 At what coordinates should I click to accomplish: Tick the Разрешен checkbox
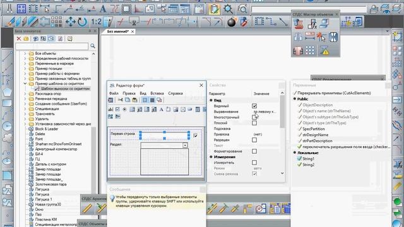tap(254, 140)
